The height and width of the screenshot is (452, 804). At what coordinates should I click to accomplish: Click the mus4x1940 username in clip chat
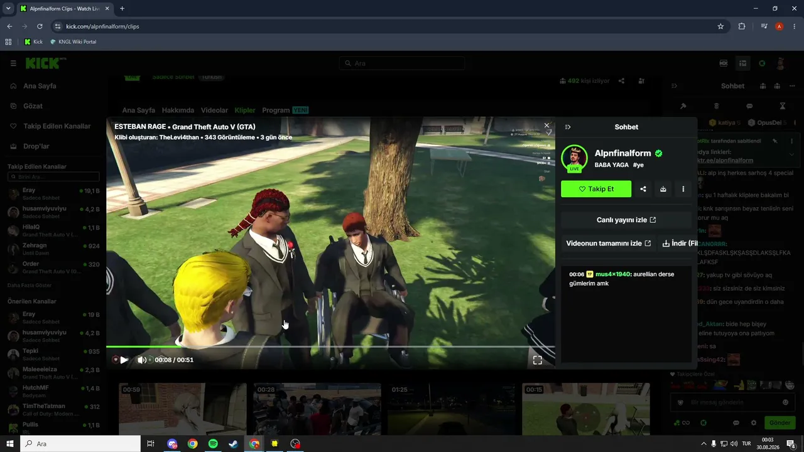613,274
